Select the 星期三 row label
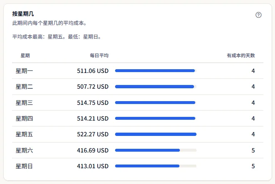Screen dimensions: 275x184 tap(24, 103)
